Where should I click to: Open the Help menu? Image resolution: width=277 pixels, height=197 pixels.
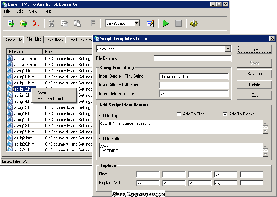[x=47, y=11]
